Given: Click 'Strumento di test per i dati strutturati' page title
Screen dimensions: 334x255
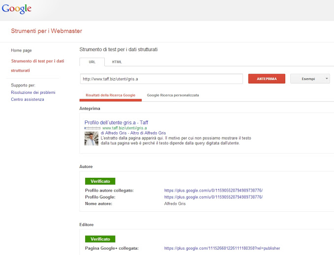Looking at the screenshot, I should click(x=119, y=50).
